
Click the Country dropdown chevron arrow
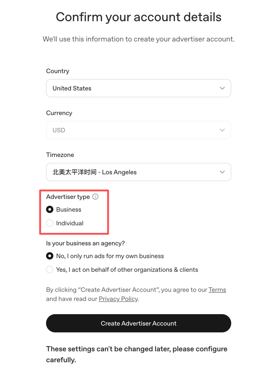click(222, 88)
